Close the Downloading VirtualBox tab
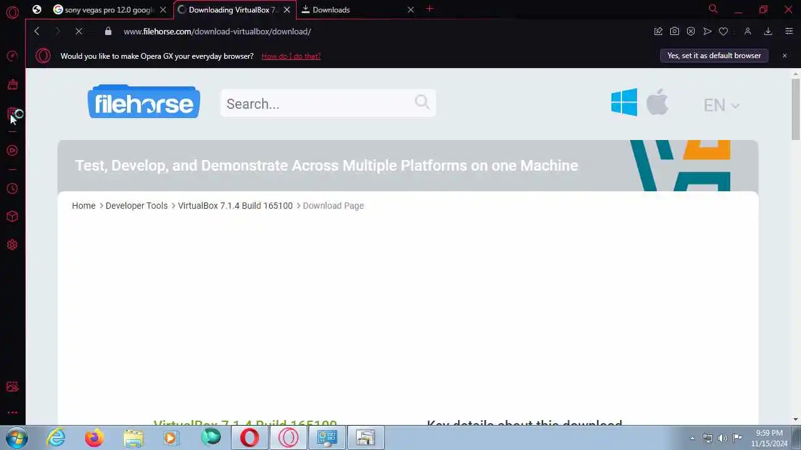 pyautogui.click(x=287, y=9)
